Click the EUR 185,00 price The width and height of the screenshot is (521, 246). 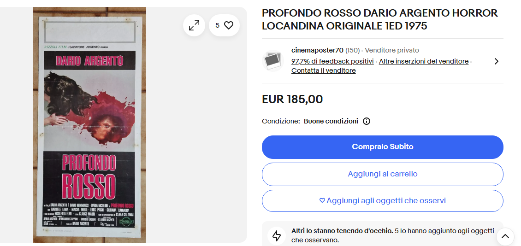click(292, 99)
